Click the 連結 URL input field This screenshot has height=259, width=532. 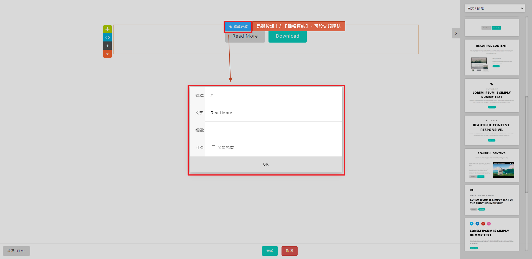(x=273, y=96)
